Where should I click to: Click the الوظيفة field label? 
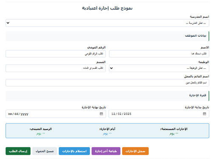pos(204,62)
